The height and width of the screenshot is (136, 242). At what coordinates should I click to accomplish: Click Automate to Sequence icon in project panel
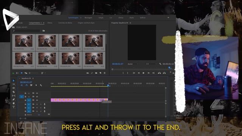pyautogui.click(x=88, y=73)
